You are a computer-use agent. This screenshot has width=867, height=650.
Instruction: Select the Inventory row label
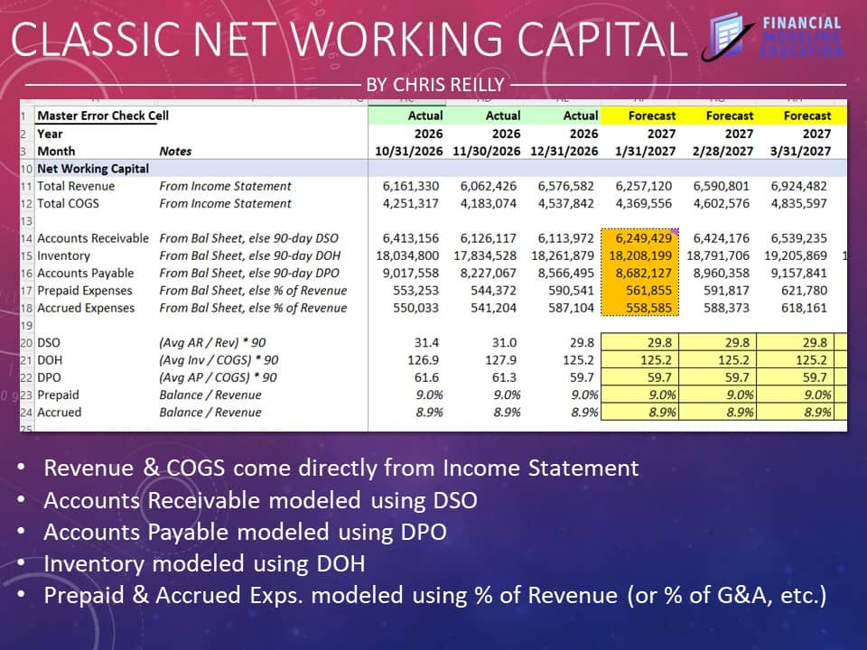63,255
